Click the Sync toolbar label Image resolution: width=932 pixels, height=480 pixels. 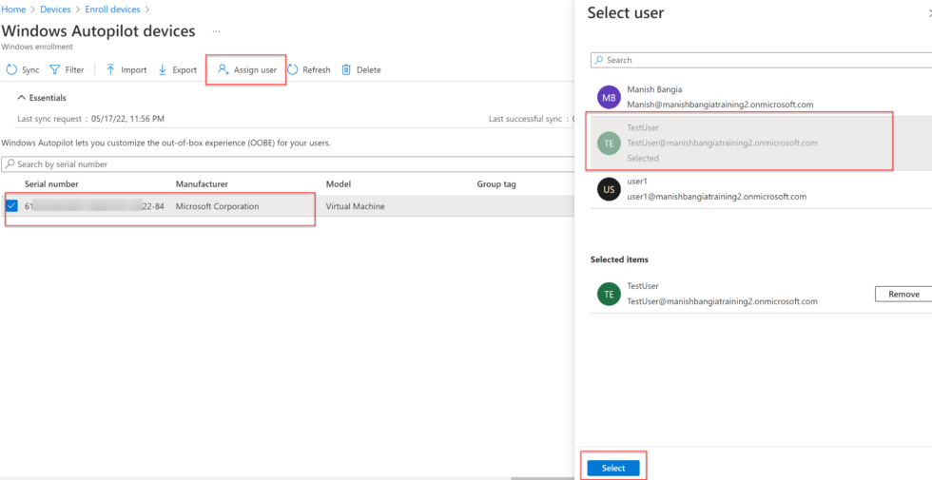(x=30, y=70)
